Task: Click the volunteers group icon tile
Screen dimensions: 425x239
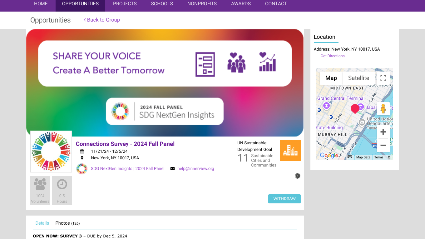Action: (40, 190)
